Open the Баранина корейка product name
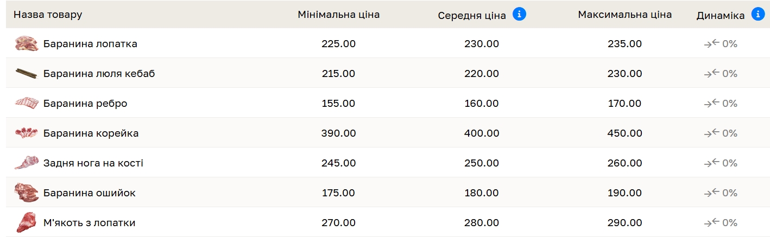Image resolution: width=770 pixels, height=237 pixels. point(91,133)
